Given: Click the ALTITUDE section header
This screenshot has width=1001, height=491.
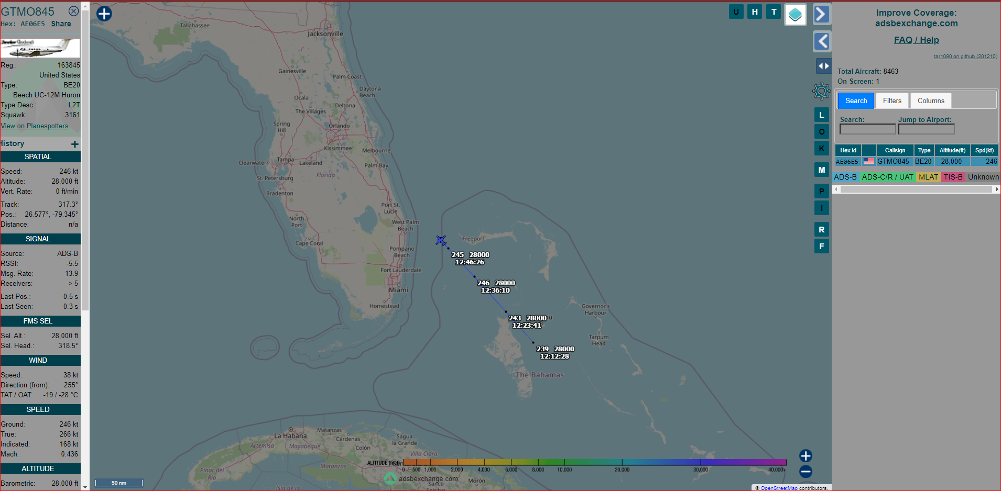Looking at the screenshot, I should 40,468.
